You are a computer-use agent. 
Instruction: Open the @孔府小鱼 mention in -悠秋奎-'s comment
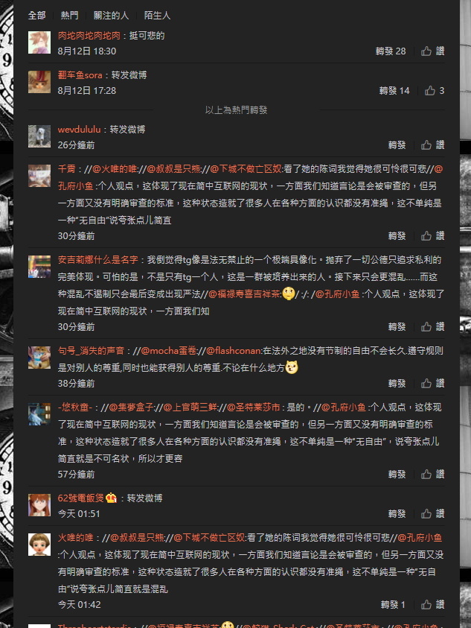click(x=344, y=407)
